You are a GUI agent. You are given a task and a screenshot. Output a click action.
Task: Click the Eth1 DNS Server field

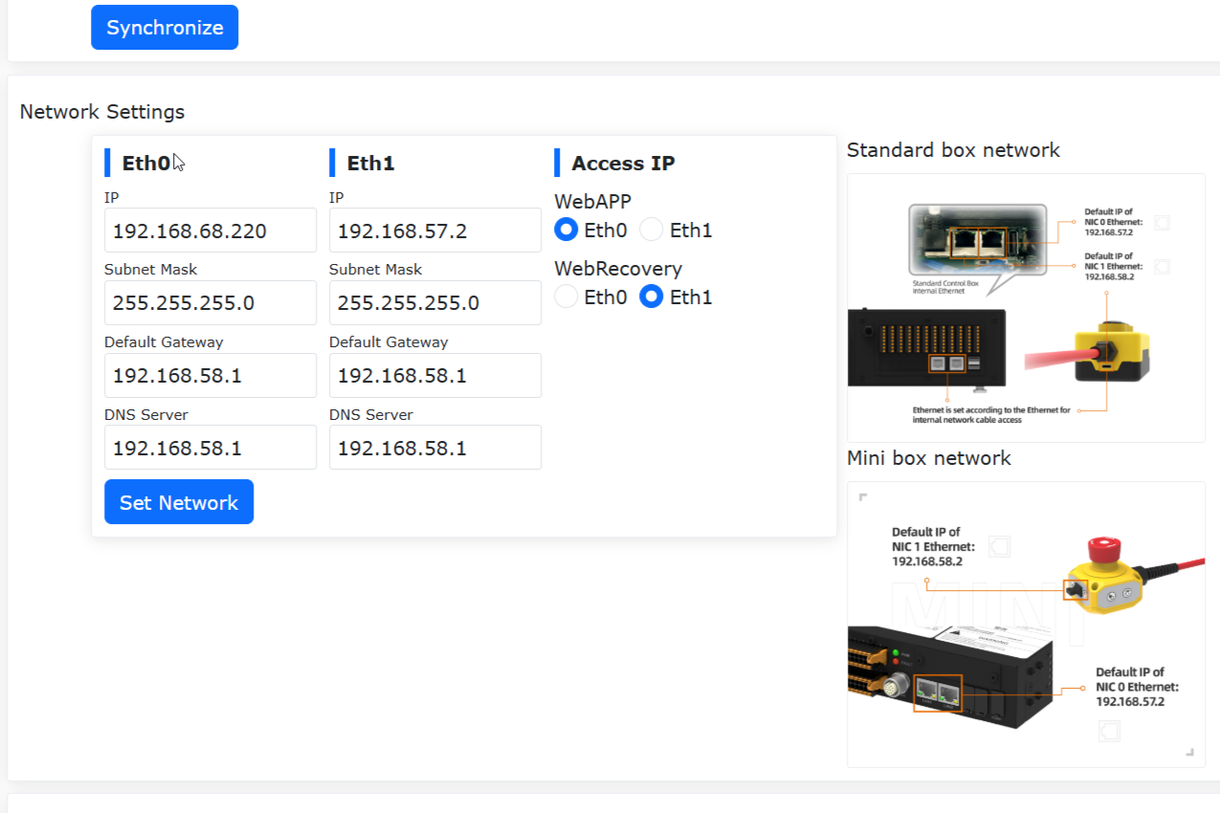point(434,448)
